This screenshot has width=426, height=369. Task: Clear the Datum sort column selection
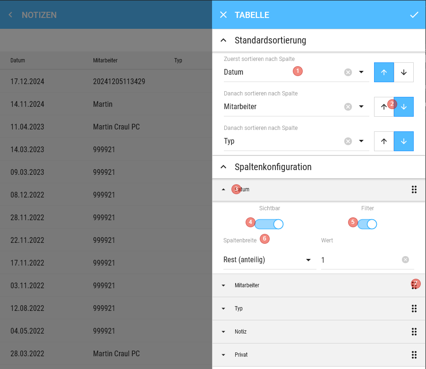[348, 72]
